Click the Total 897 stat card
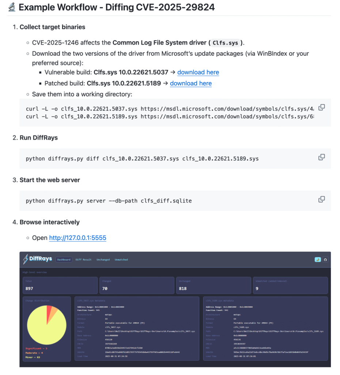This screenshot has width=340, height=375. (60, 285)
